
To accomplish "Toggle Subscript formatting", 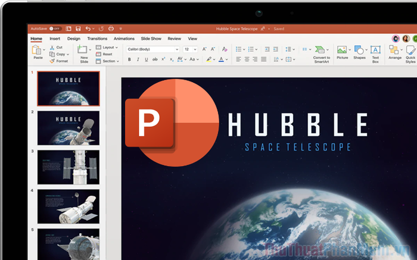I will point(172,59).
